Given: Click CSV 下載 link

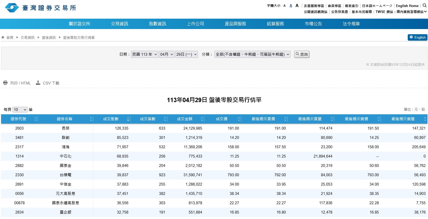Looking at the screenshot, I should click(x=51, y=83).
